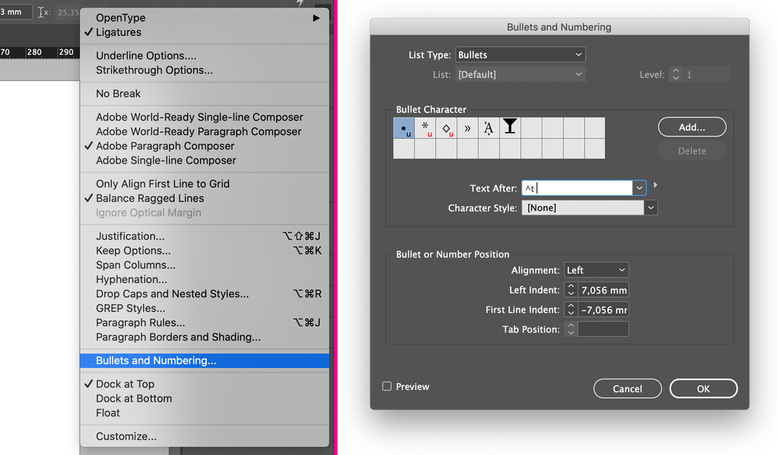The image size is (778, 455).
Task: Select the round bullet character
Action: (403, 127)
